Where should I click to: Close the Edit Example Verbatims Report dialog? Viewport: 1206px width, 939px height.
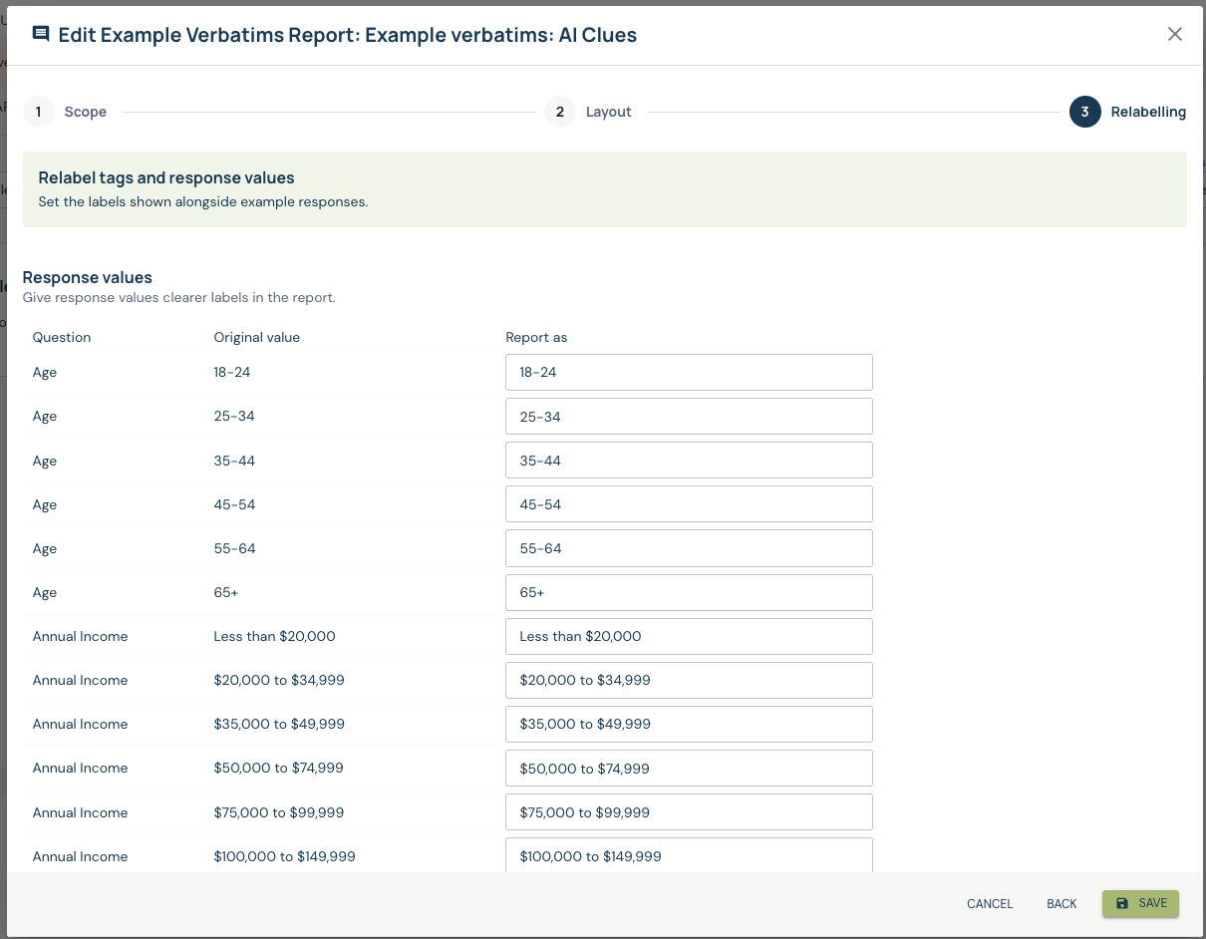[1175, 34]
